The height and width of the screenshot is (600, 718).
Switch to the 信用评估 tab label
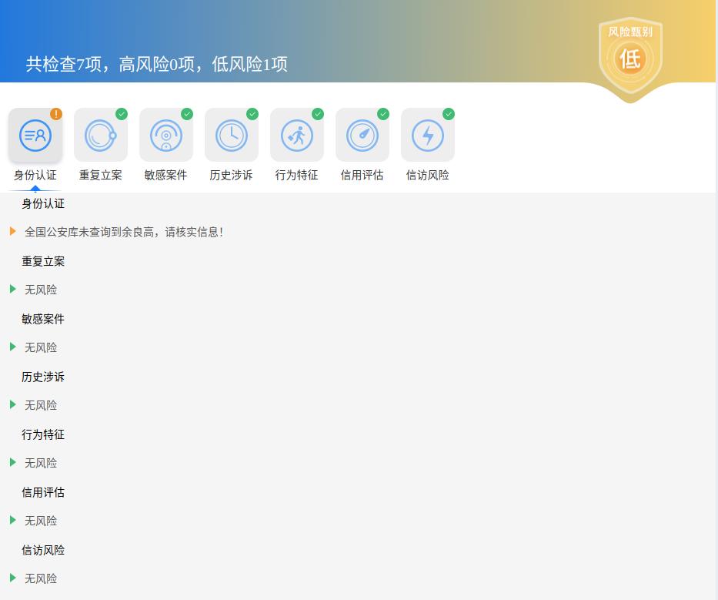click(x=362, y=175)
